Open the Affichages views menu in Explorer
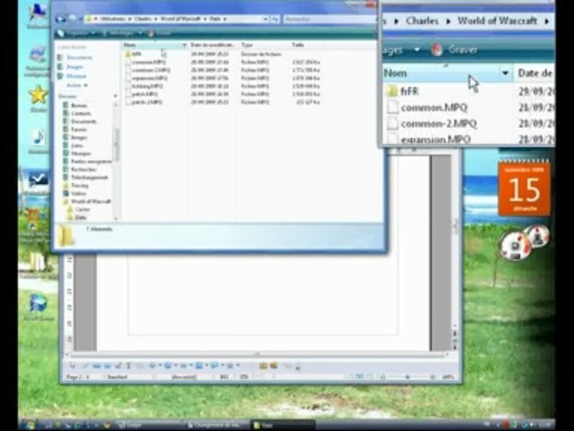The width and height of the screenshot is (574, 431). (x=122, y=34)
